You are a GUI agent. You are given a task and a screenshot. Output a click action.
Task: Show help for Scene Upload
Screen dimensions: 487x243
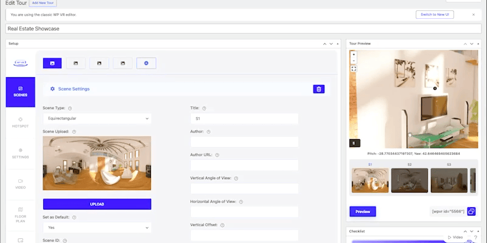[x=74, y=132]
